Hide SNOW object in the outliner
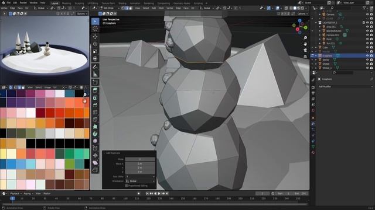 pos(367,60)
